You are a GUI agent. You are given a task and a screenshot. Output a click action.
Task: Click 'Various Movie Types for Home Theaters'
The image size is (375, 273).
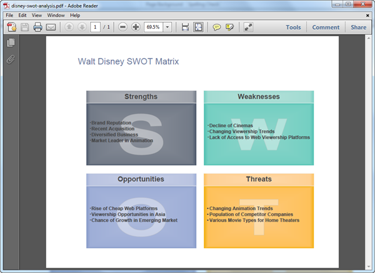tap(254, 221)
